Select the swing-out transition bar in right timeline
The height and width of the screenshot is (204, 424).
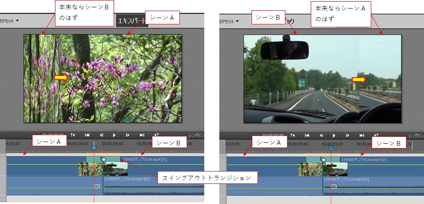323,160
